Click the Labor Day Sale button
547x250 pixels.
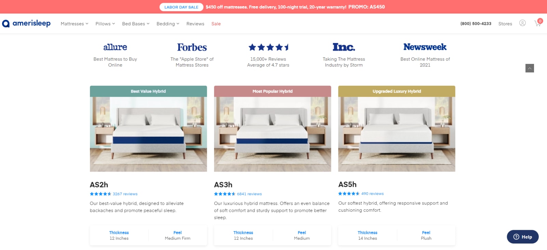tap(181, 7)
